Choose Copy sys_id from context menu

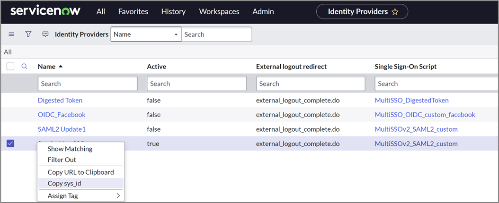pos(64,184)
